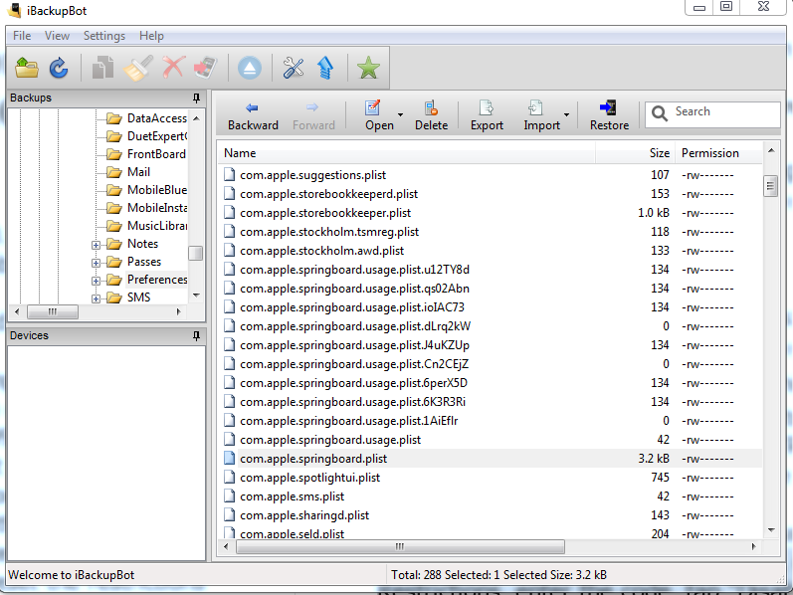The width and height of the screenshot is (793, 595).
Task: Open the dropdown arrow beside Import
Action: point(566,114)
